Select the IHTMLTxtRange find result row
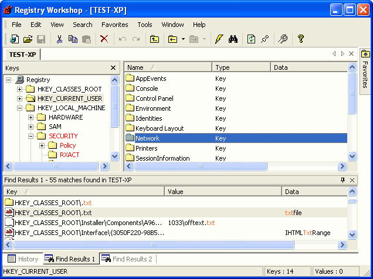This screenshot has width=373, height=279. point(175,233)
